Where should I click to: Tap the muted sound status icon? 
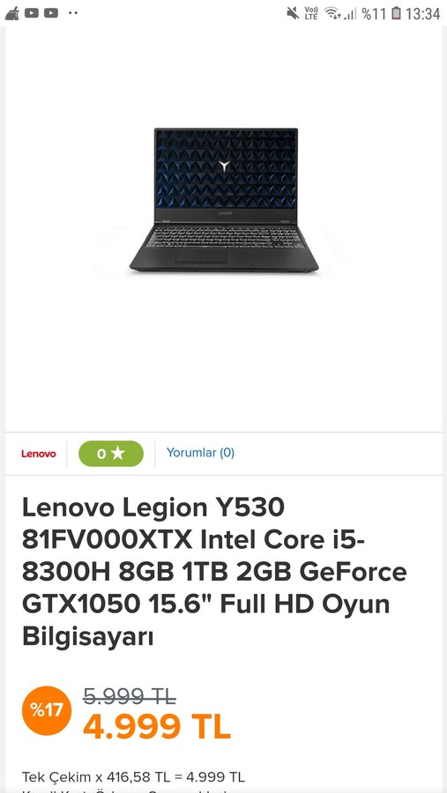(x=293, y=13)
